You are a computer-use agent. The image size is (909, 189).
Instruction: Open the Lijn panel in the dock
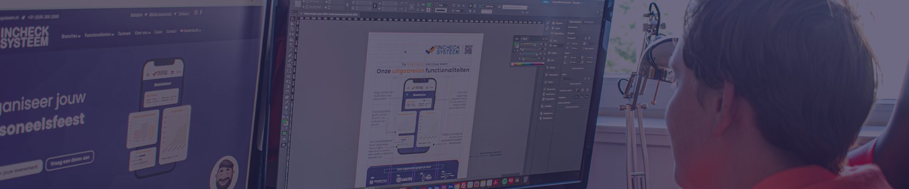point(553,41)
